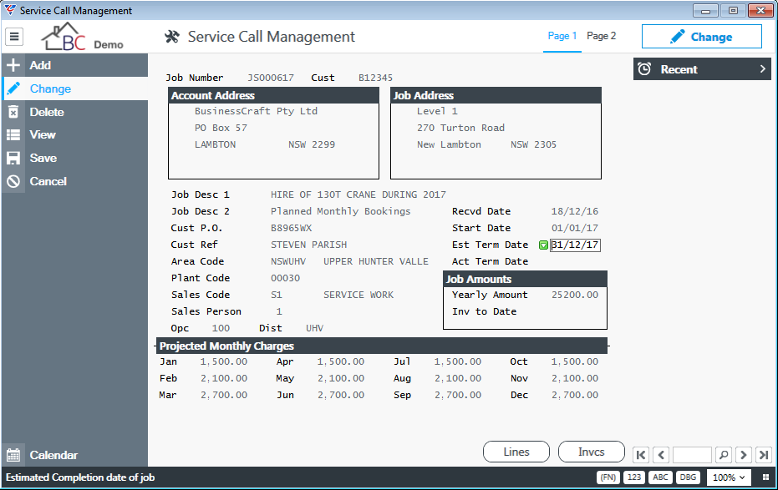Click Yearly Amount 25200.00
This screenshot has height=490, width=778.
(x=575, y=295)
